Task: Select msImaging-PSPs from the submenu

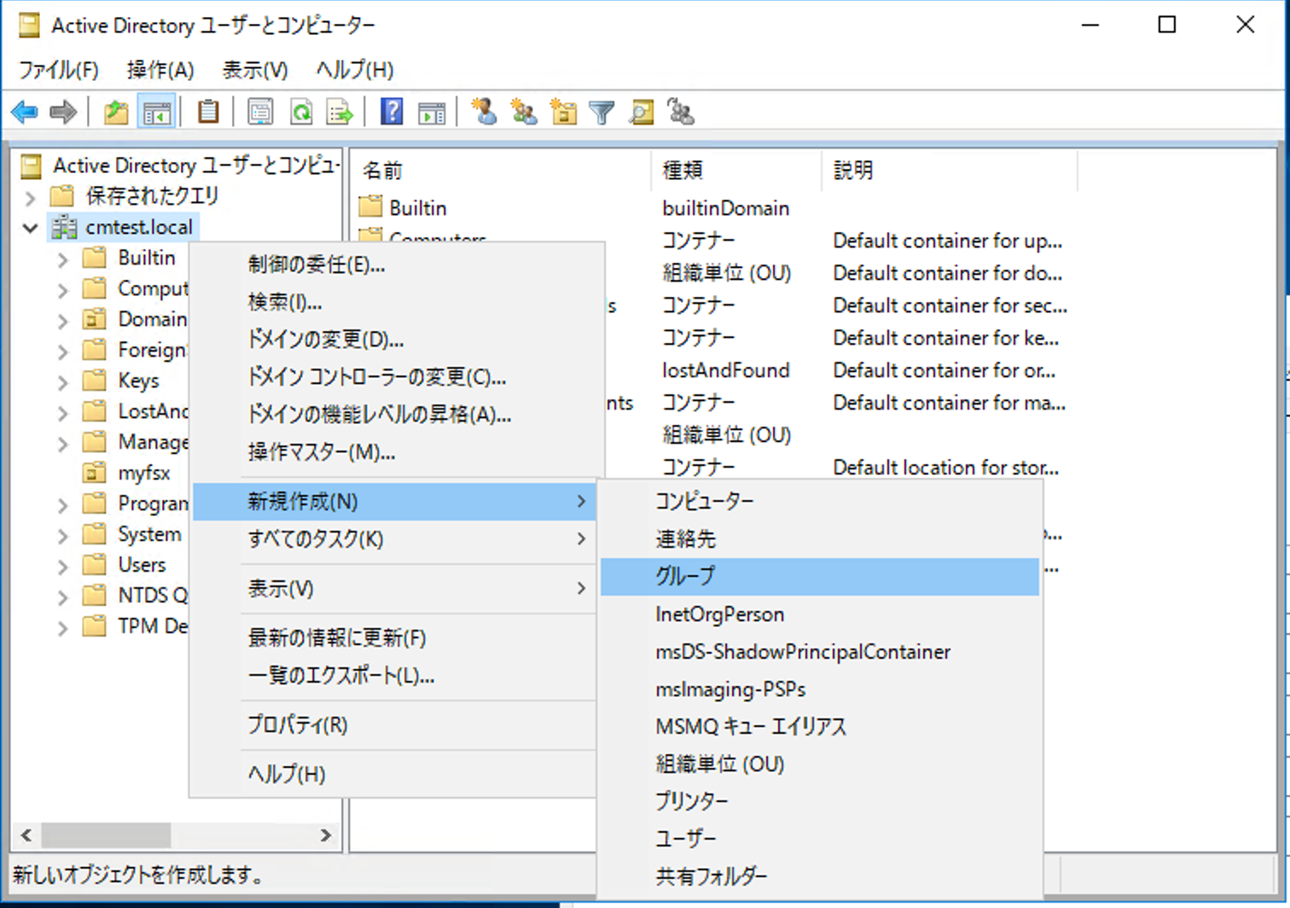Action: point(820,689)
